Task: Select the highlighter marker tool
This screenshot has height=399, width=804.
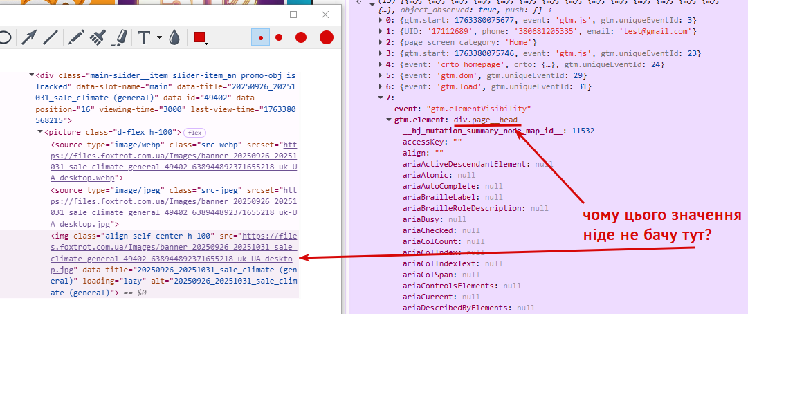Action: [119, 37]
